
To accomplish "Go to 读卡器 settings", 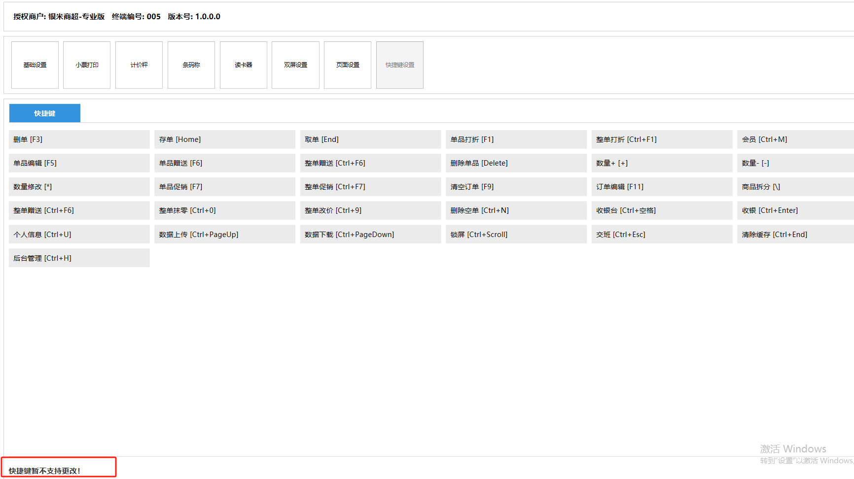I will point(244,65).
